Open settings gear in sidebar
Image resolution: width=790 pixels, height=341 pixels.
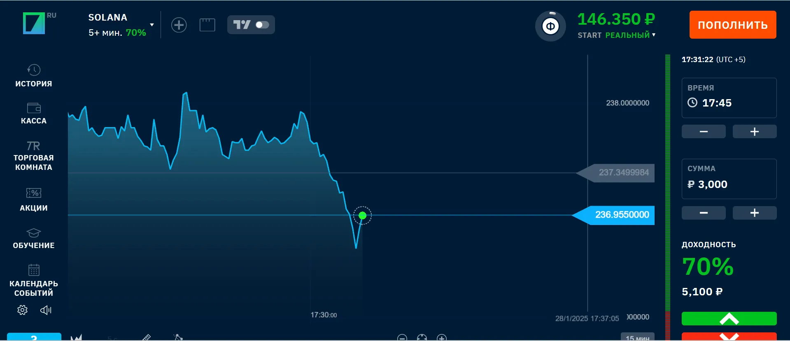23,310
